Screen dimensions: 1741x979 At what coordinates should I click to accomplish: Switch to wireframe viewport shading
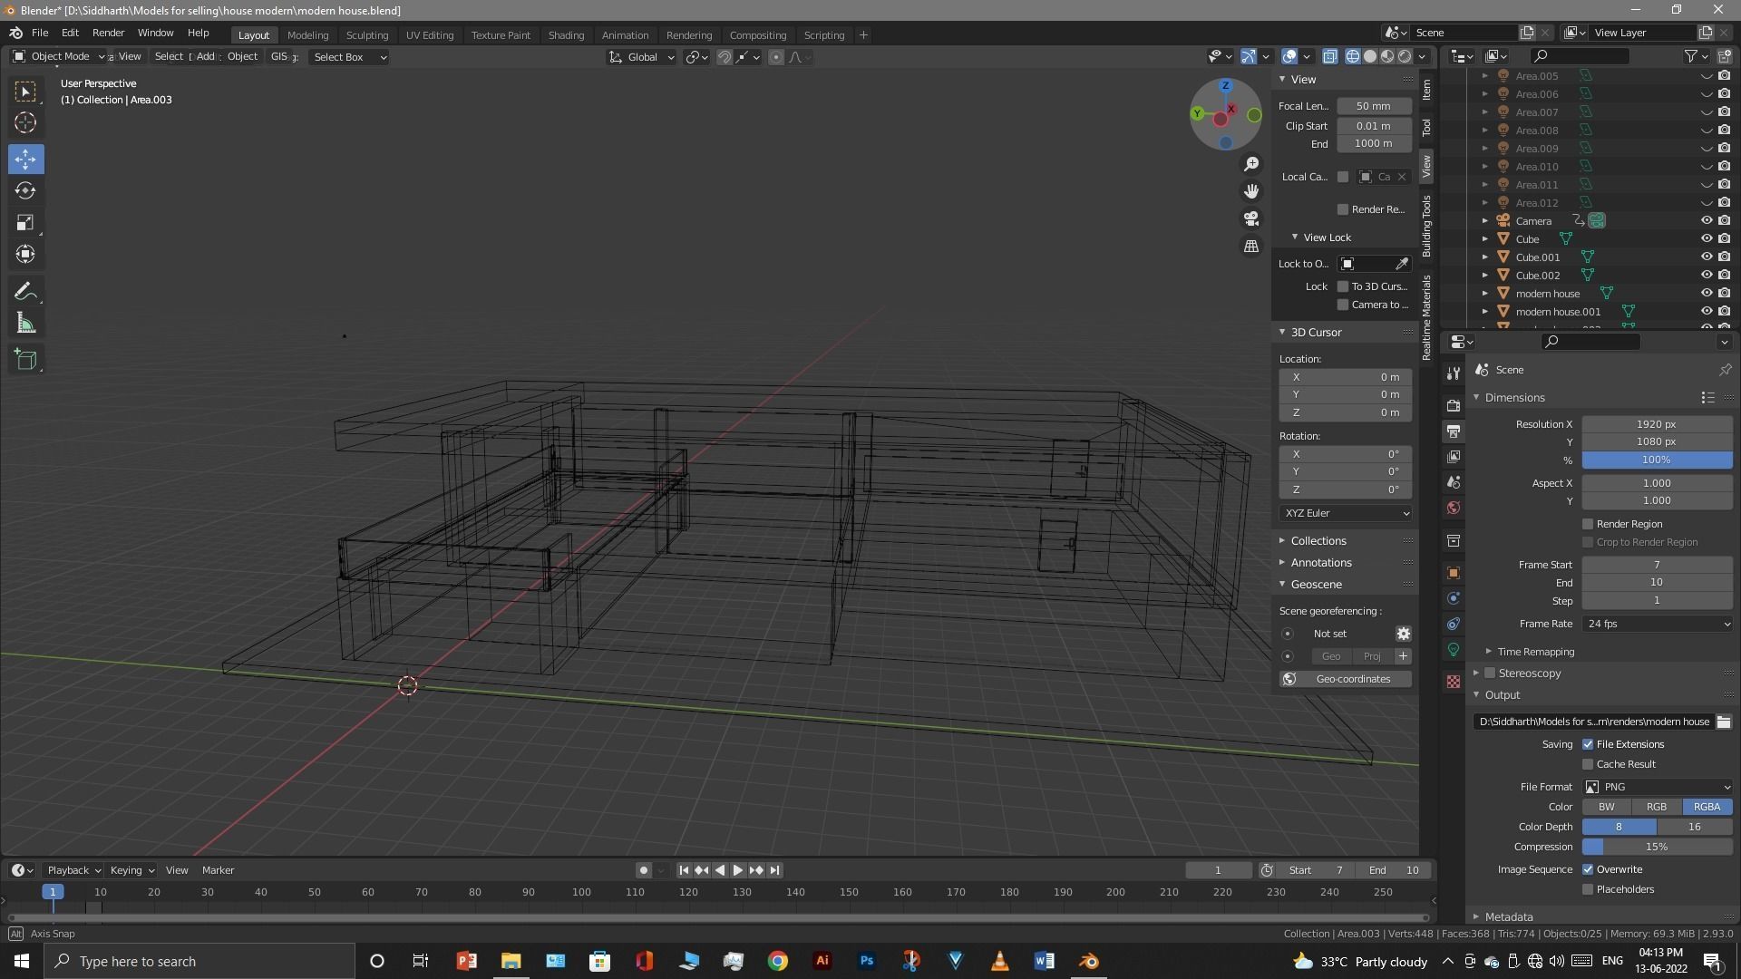(1353, 56)
